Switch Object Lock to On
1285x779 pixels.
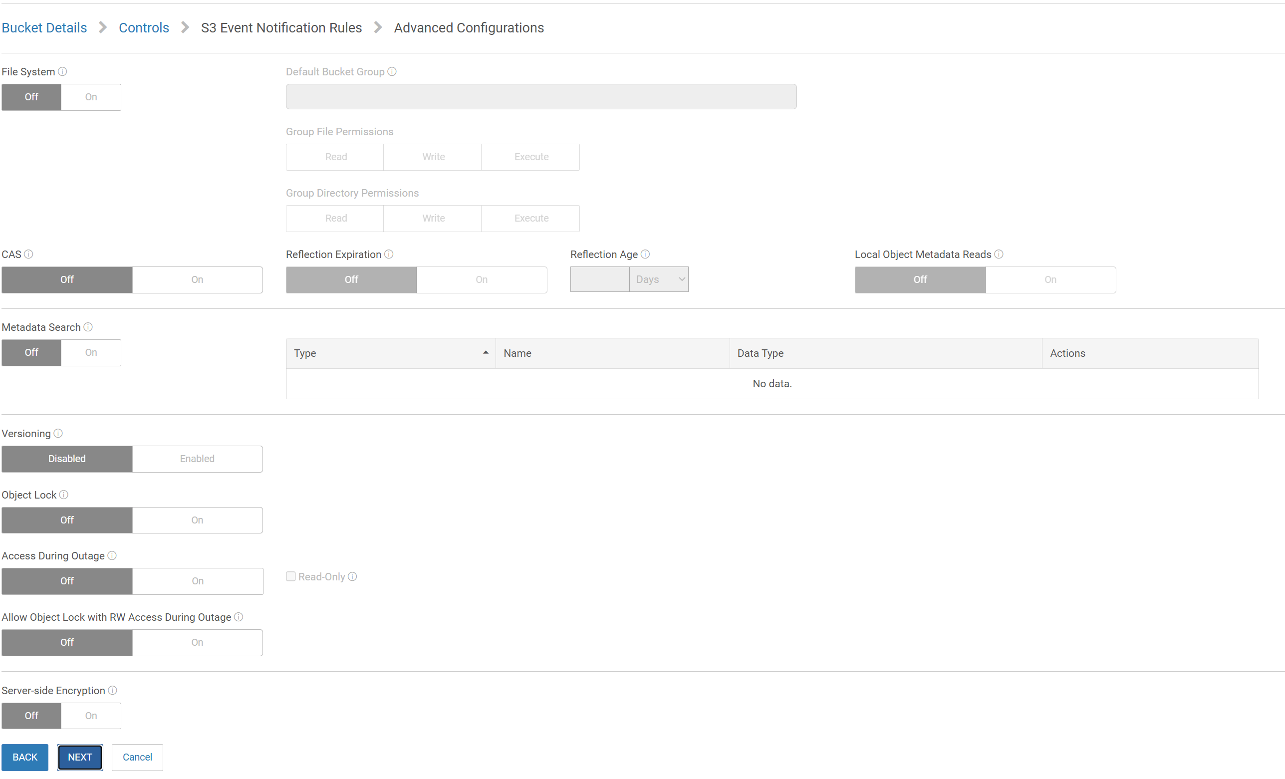197,520
